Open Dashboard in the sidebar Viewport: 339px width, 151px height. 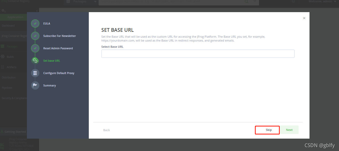(8, 26)
